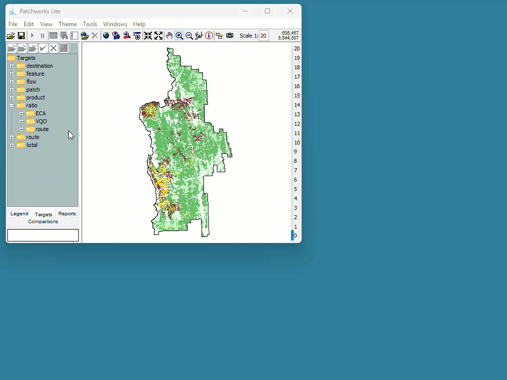507x380 pixels.
Task: Click the Scale 1: input field
Action: click(x=264, y=36)
